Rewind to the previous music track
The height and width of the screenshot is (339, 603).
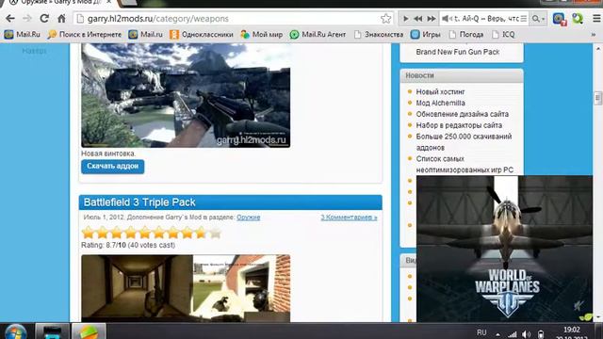(418, 19)
